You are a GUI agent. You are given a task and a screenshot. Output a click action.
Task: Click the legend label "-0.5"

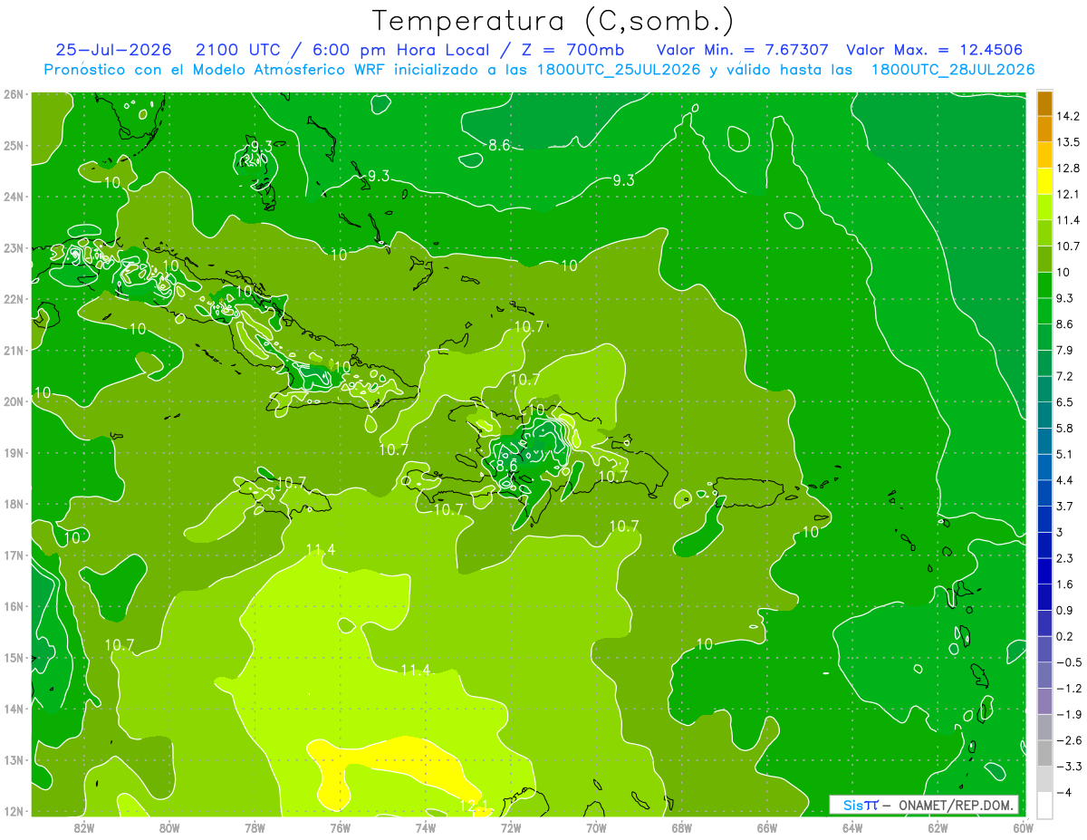pos(1068,662)
